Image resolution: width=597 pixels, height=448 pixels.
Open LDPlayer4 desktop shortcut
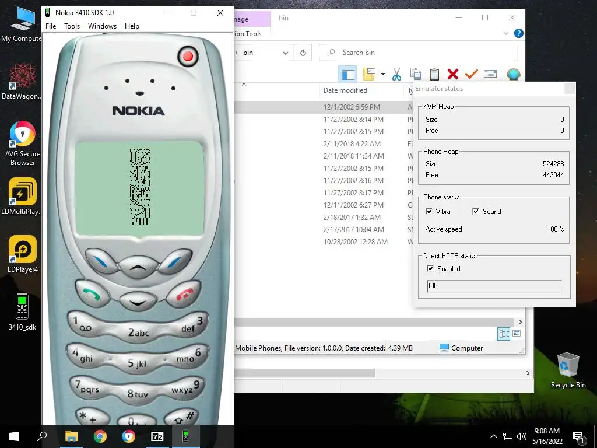pos(23,254)
